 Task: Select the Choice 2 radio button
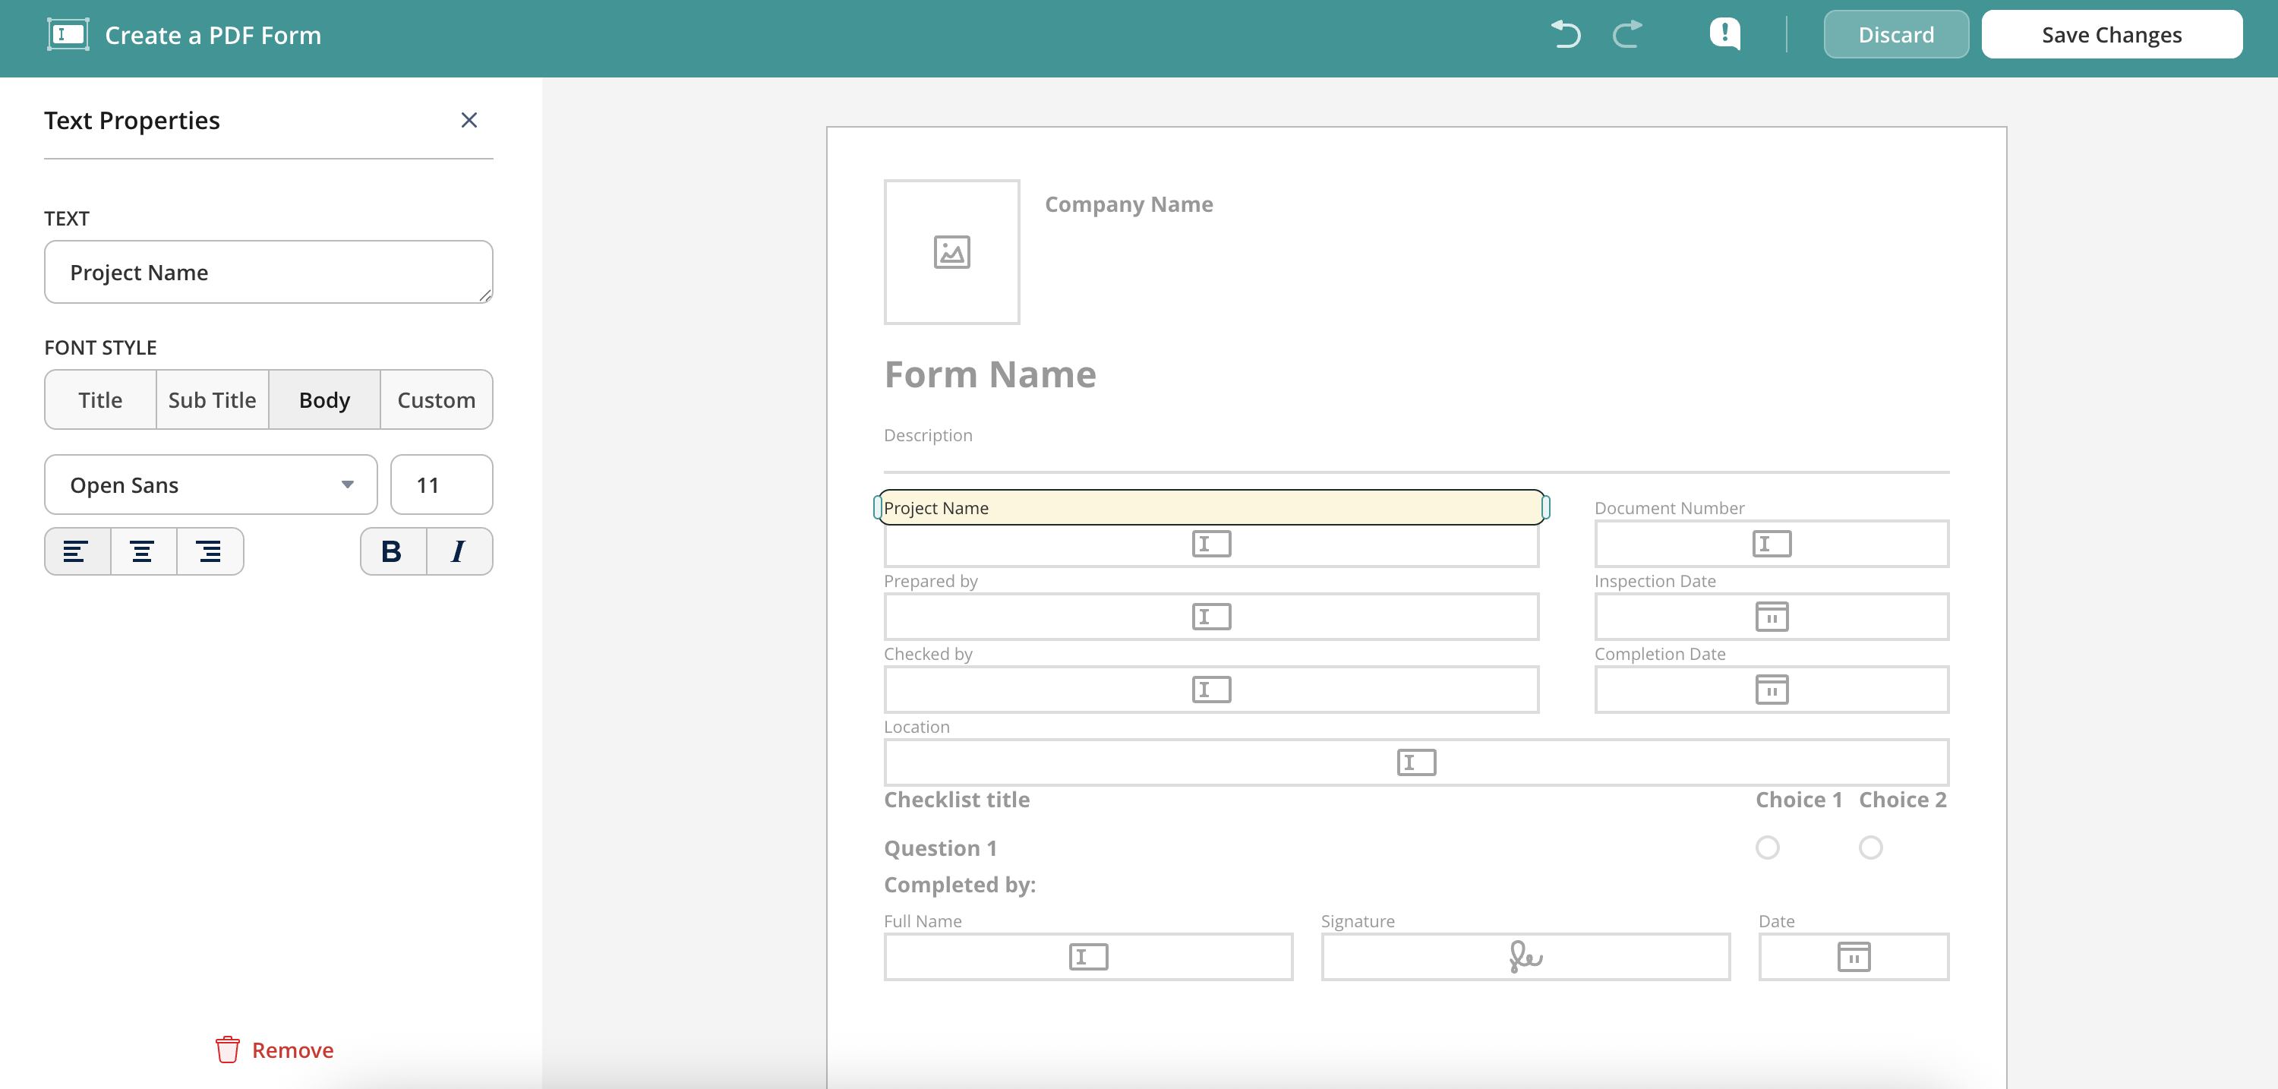pyautogui.click(x=1869, y=848)
